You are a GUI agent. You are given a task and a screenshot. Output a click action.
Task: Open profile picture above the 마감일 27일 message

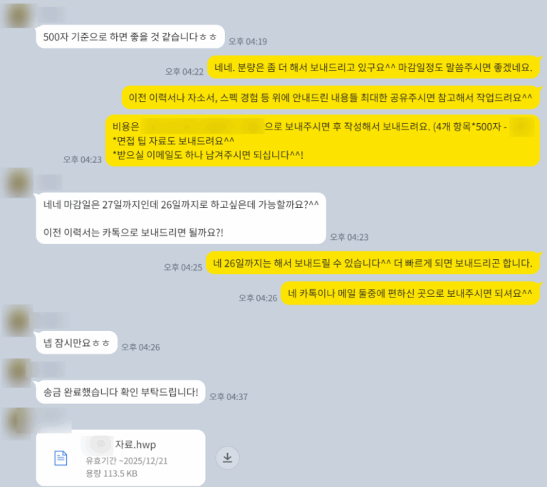pos(18,183)
